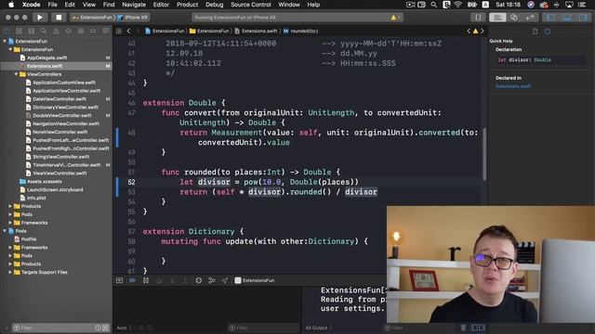Click the editor vertical scrollbar
The height and width of the screenshot is (334, 595).
point(484,153)
